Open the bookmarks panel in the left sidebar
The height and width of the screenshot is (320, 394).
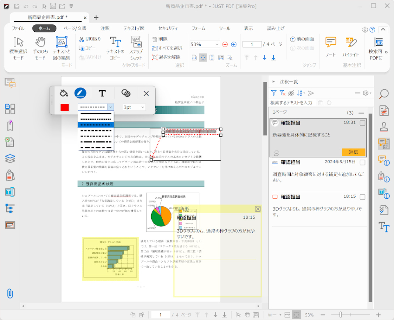10,126
